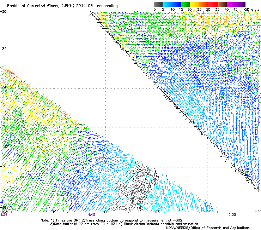Click the 'NOAA/NESDIS/Office of Research and Applications' credit
The image size is (261, 230).
coord(208,228)
